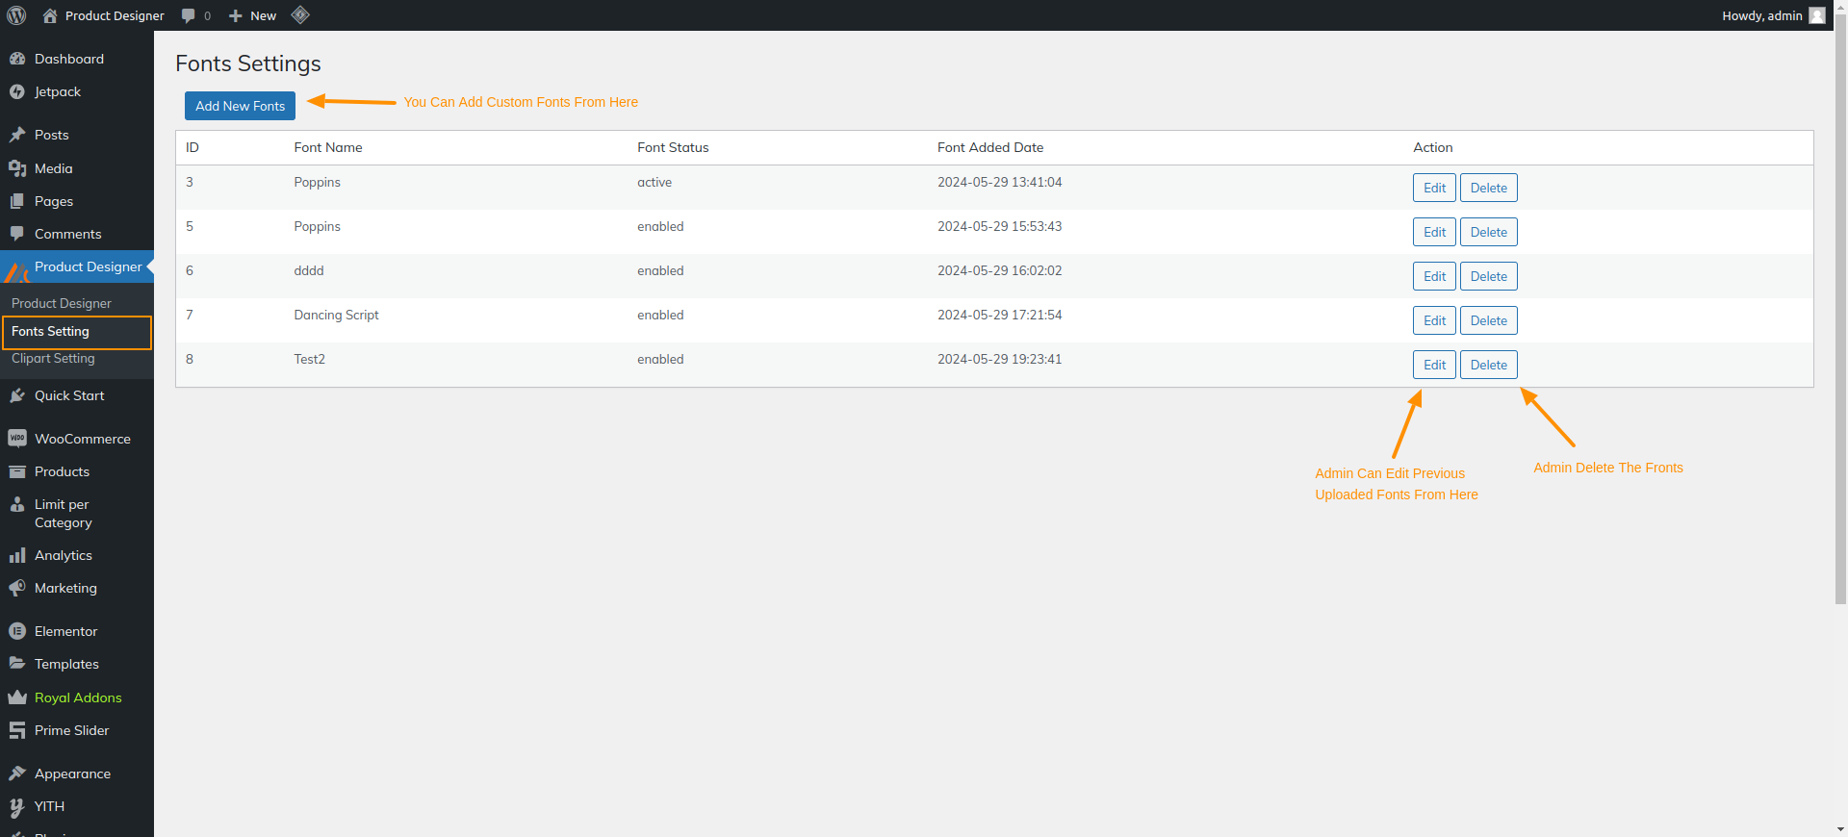
Task: Click the Limit per Category icon
Action: point(17,504)
